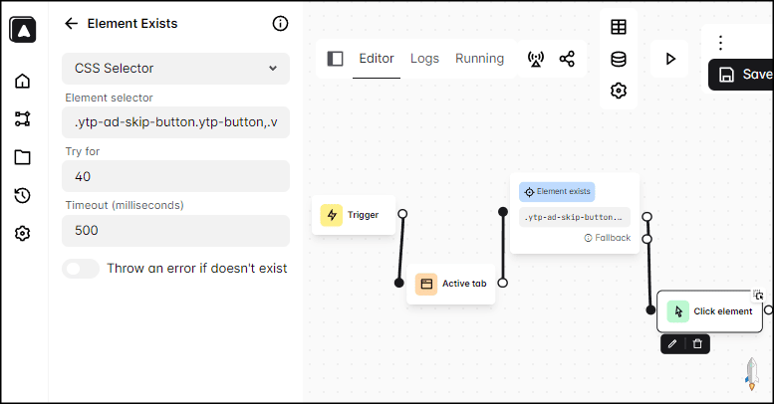
Task: Click the Save button
Action: tap(744, 75)
